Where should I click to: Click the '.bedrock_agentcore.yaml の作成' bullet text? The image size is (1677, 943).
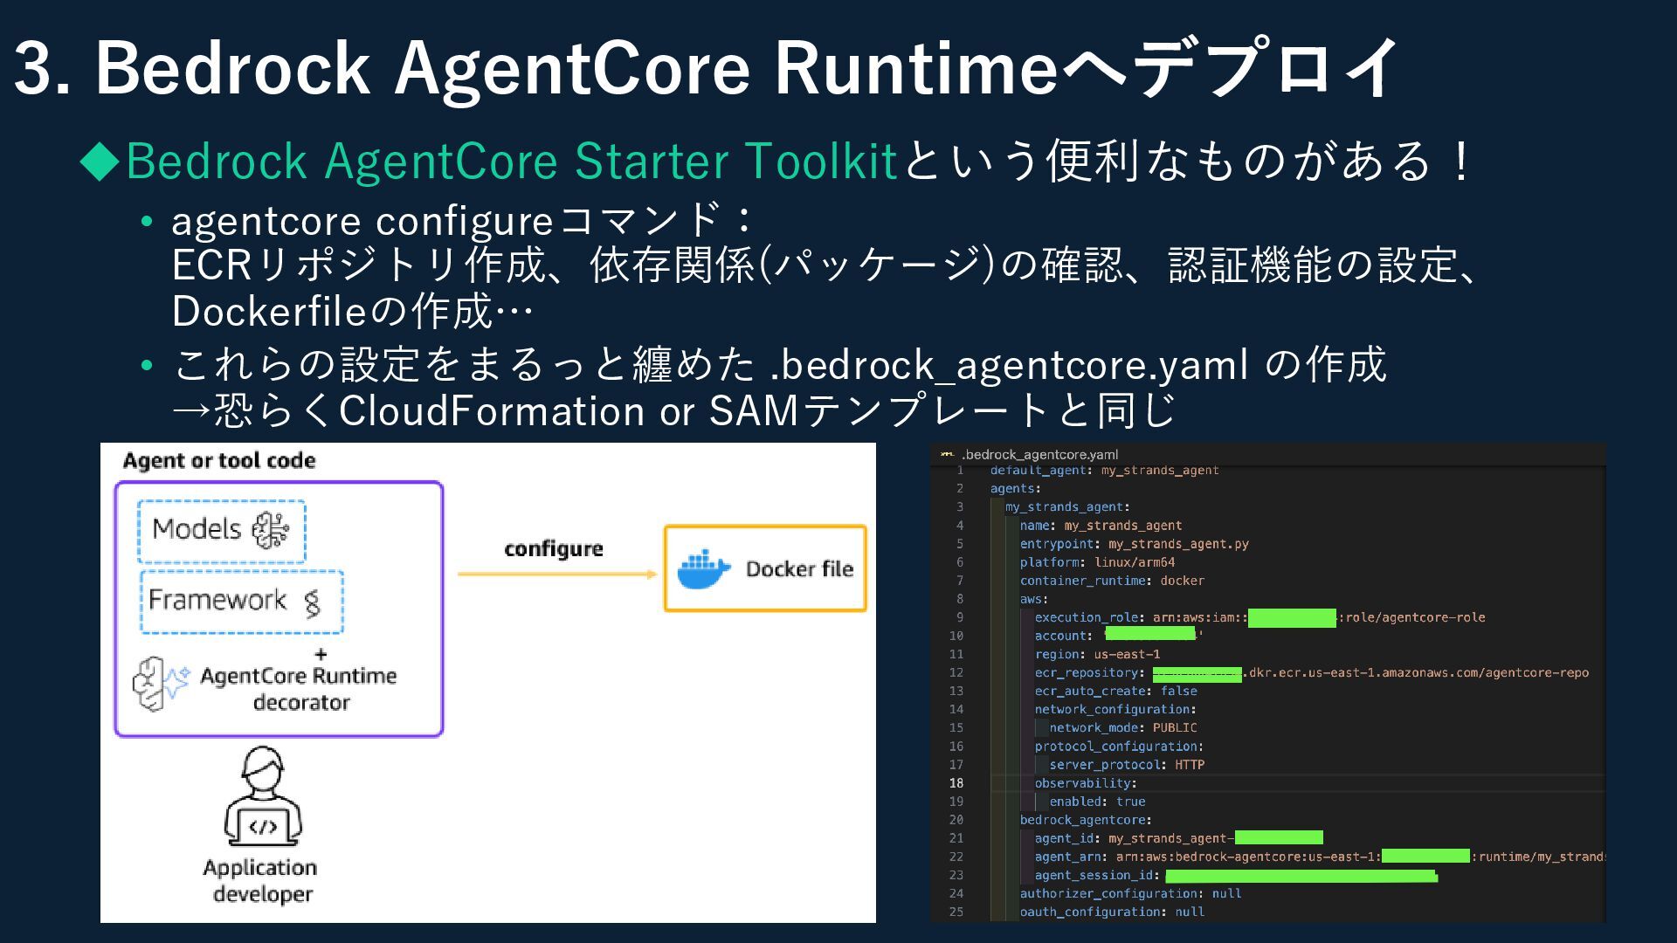(x=1078, y=364)
